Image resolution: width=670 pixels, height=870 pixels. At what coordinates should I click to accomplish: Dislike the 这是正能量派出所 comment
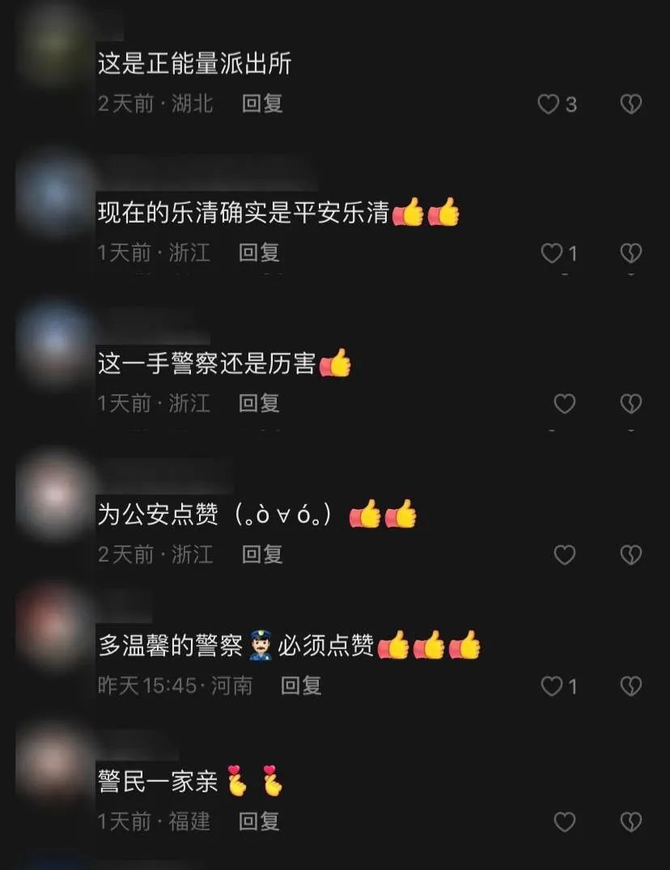[x=630, y=104]
